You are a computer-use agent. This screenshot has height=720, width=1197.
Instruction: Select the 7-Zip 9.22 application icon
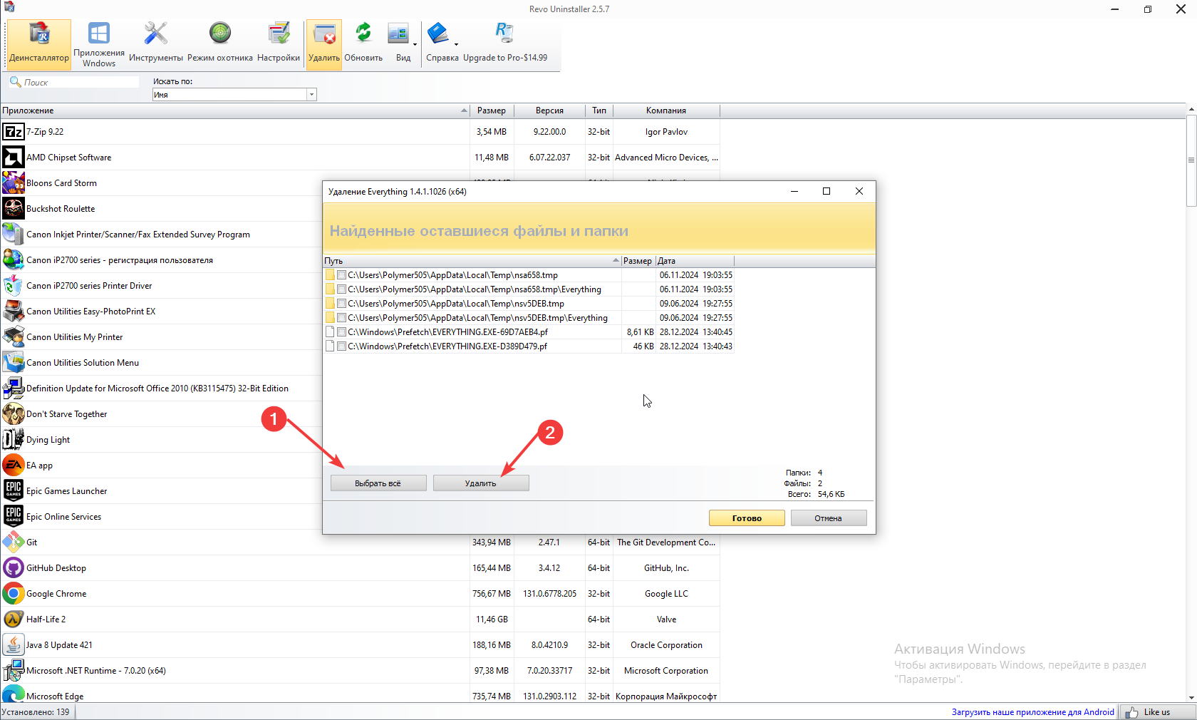(x=13, y=132)
